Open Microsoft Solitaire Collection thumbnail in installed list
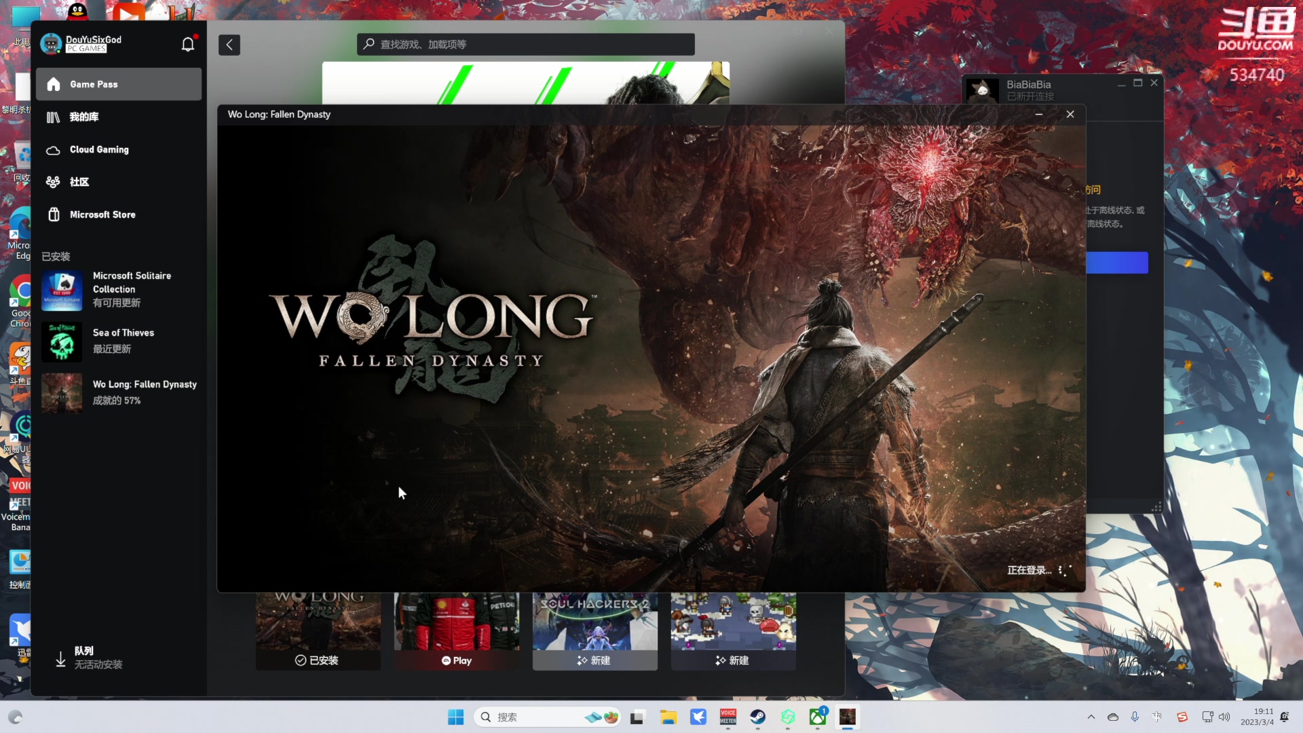This screenshot has width=1303, height=733. coord(62,290)
